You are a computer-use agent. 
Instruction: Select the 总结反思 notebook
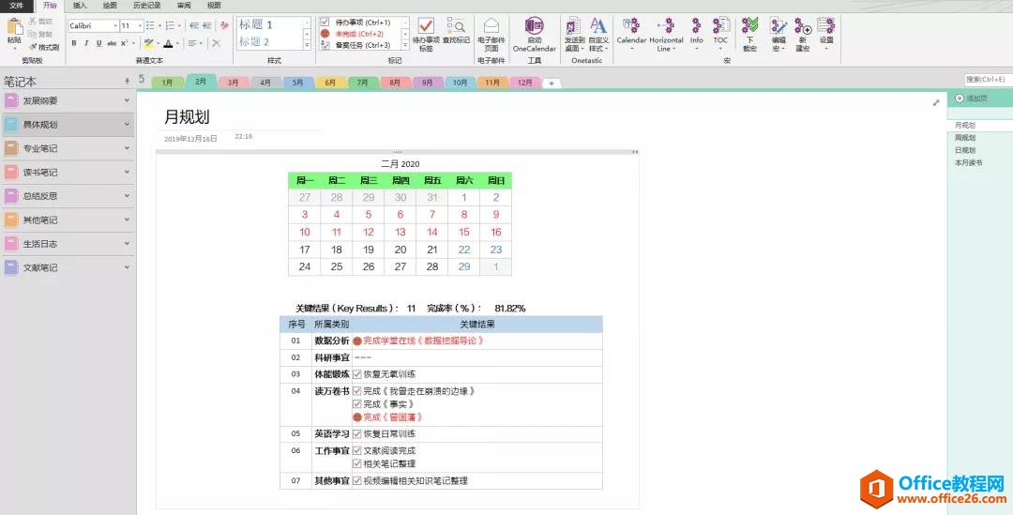[68, 196]
